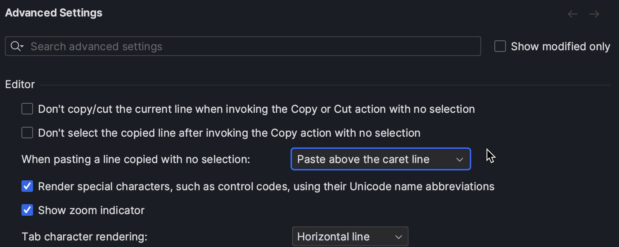Click the Editor section header
The width and height of the screenshot is (619, 247).
pos(20,85)
